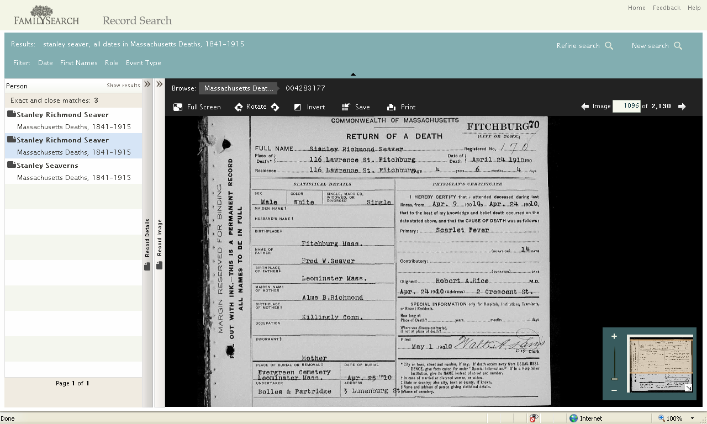Click the Massachusetts Deat… breadcrumb
The height and width of the screenshot is (424, 707).
(239, 88)
